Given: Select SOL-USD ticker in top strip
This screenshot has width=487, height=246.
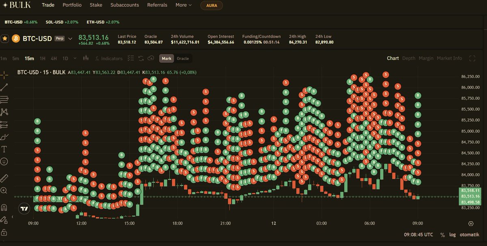Looking at the screenshot, I should 62,22.
